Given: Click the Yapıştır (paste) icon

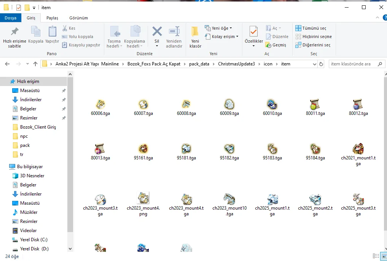Looking at the screenshot, I should [52, 35].
